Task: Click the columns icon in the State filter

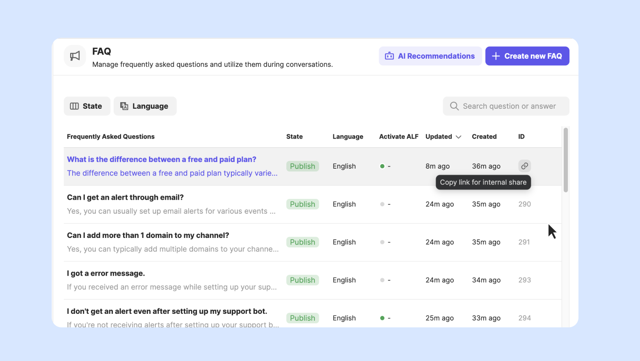Action: (x=74, y=106)
